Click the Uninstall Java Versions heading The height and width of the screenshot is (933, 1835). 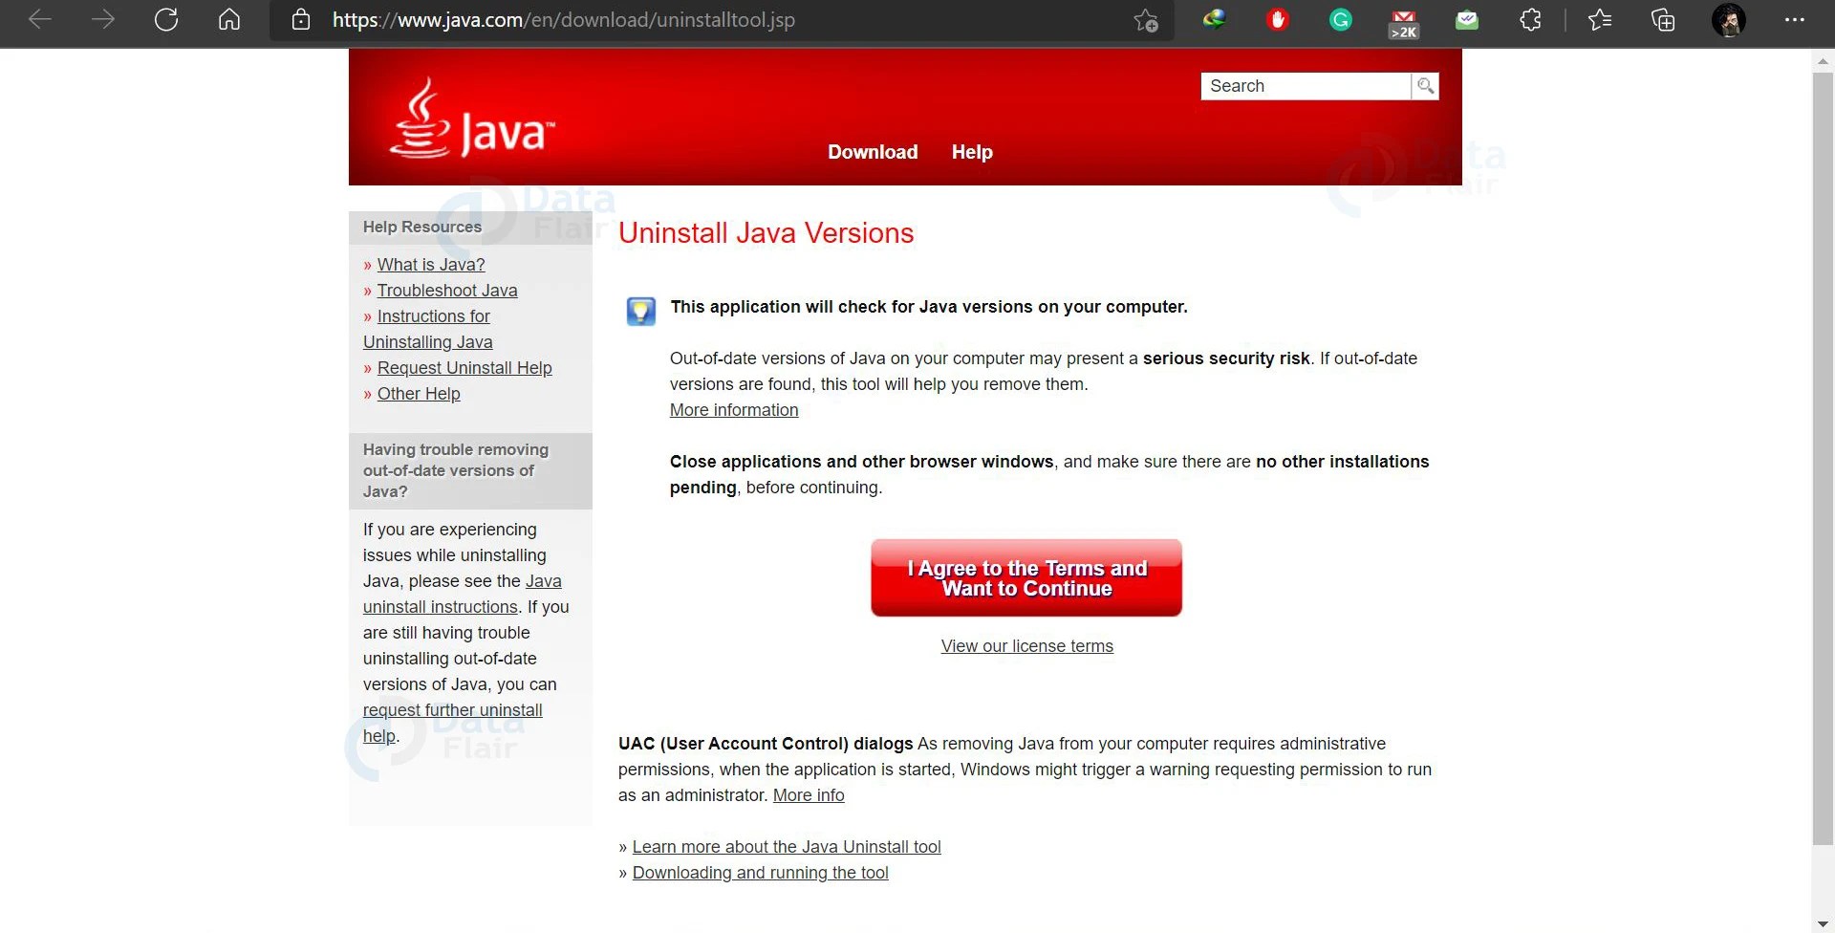[x=766, y=233]
